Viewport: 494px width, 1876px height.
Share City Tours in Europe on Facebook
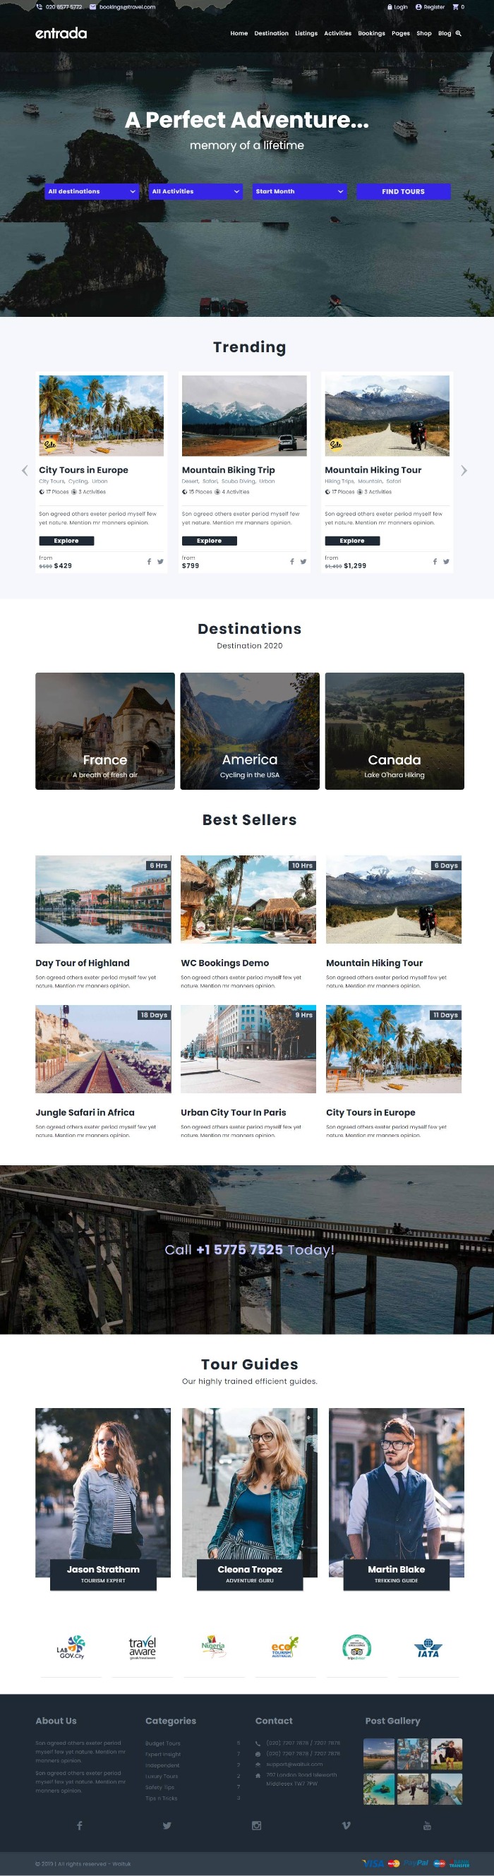(150, 562)
